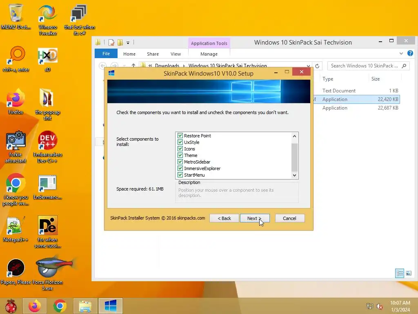Switch to File Explorer taskbar icon
418x314 pixels.
[85, 306]
